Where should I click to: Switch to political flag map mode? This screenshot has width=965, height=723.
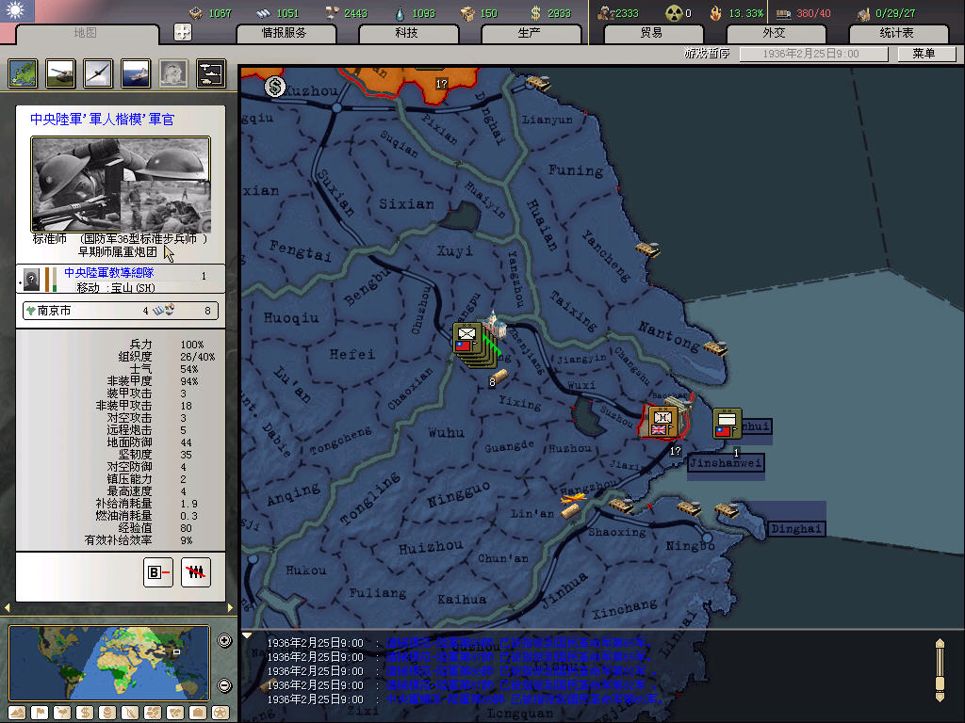coord(40,713)
